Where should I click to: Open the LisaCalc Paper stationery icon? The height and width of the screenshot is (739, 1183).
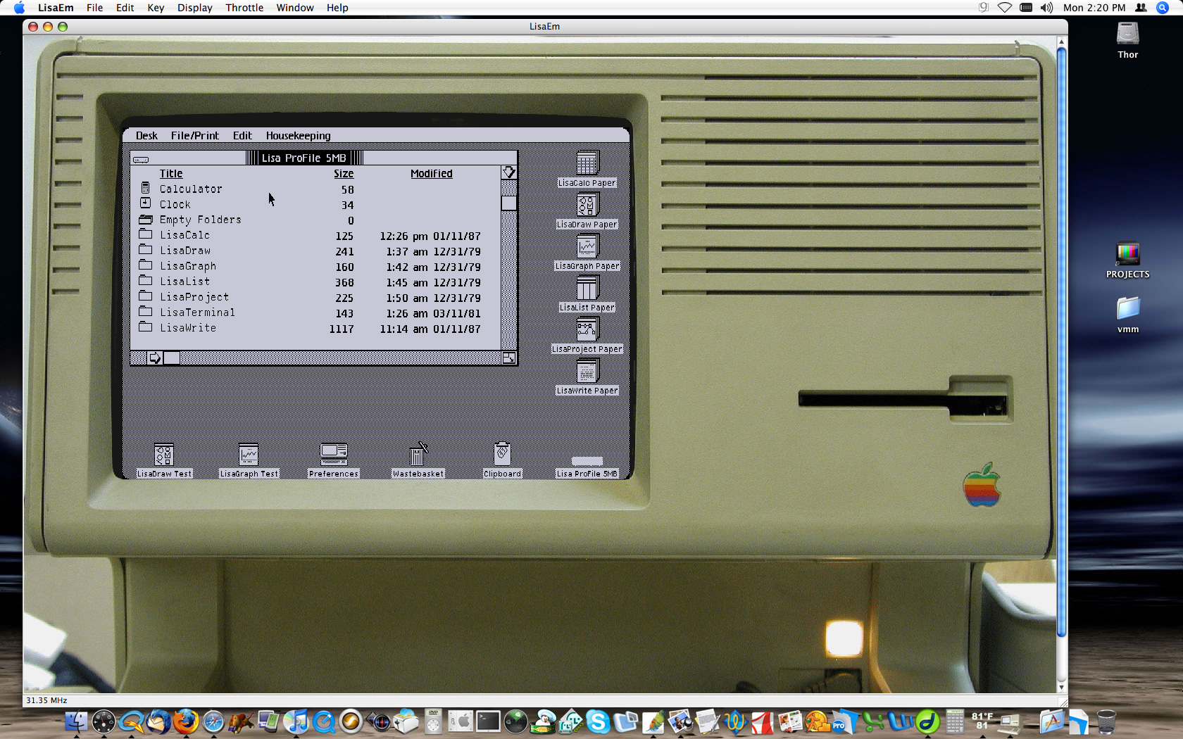pyautogui.click(x=587, y=163)
